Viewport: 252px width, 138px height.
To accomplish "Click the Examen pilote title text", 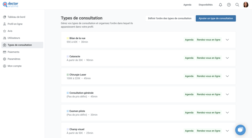I will click(x=77, y=111).
